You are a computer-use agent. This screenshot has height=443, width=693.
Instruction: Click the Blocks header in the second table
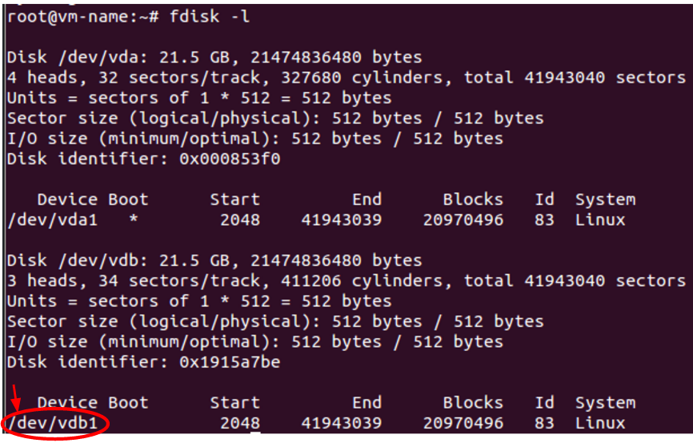click(x=473, y=403)
